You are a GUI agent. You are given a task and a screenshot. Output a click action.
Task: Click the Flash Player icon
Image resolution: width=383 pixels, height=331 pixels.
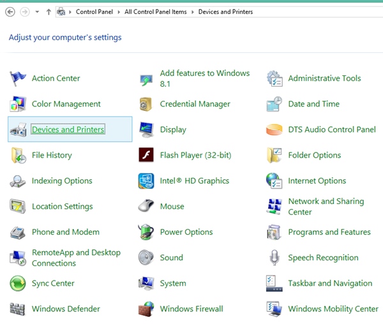[146, 155]
